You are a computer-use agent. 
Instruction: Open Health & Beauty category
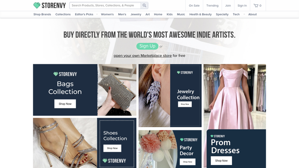(201, 14)
